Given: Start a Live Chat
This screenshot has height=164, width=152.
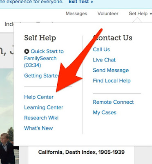Looking at the screenshot, I should [104, 60].
